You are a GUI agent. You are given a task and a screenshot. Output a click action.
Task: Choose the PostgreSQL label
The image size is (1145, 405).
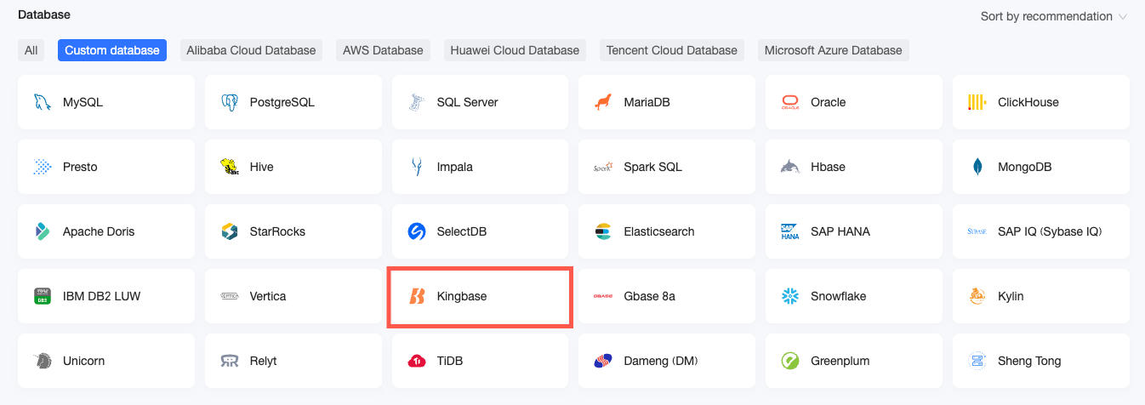point(282,102)
